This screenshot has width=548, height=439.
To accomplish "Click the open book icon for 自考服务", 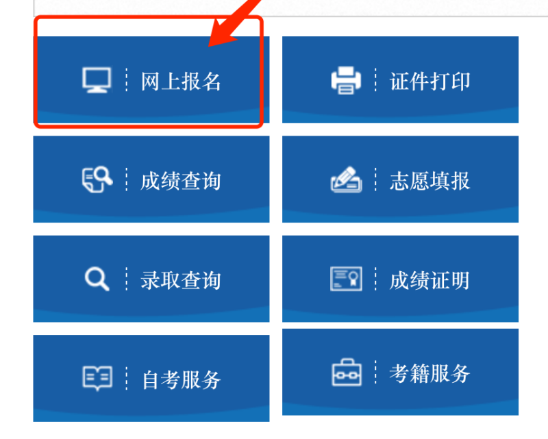I will [97, 378].
